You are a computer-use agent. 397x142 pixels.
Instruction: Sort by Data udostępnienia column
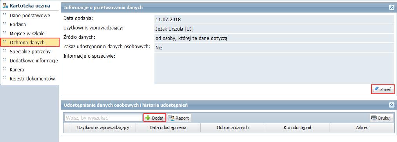168,127
